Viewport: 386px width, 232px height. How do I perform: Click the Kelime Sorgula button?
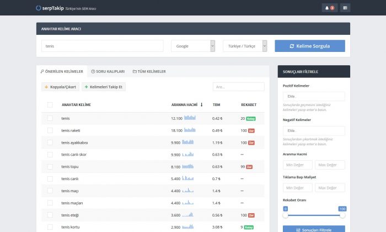point(310,46)
